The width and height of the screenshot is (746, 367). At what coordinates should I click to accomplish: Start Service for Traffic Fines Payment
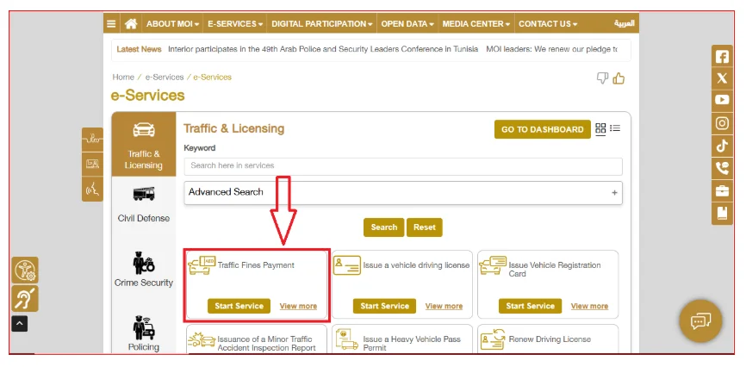tap(239, 306)
